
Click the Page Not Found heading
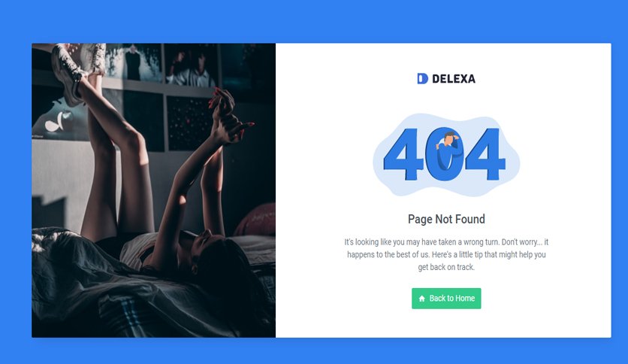(446, 219)
